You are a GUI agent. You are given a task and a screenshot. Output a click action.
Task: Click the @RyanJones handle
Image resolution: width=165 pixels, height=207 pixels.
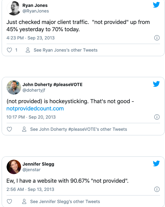coord(36,11)
